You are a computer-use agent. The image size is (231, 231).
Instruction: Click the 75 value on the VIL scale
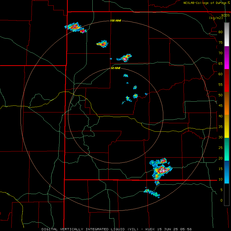tap(220, 43)
